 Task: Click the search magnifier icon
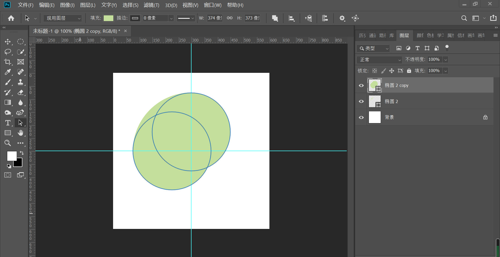(464, 18)
